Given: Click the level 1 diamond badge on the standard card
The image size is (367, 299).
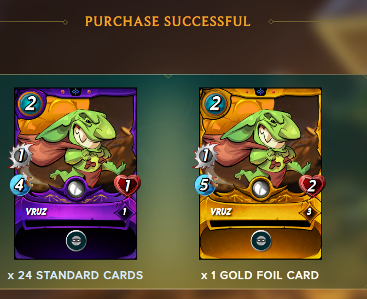Looking at the screenshot, I should [x=125, y=212].
